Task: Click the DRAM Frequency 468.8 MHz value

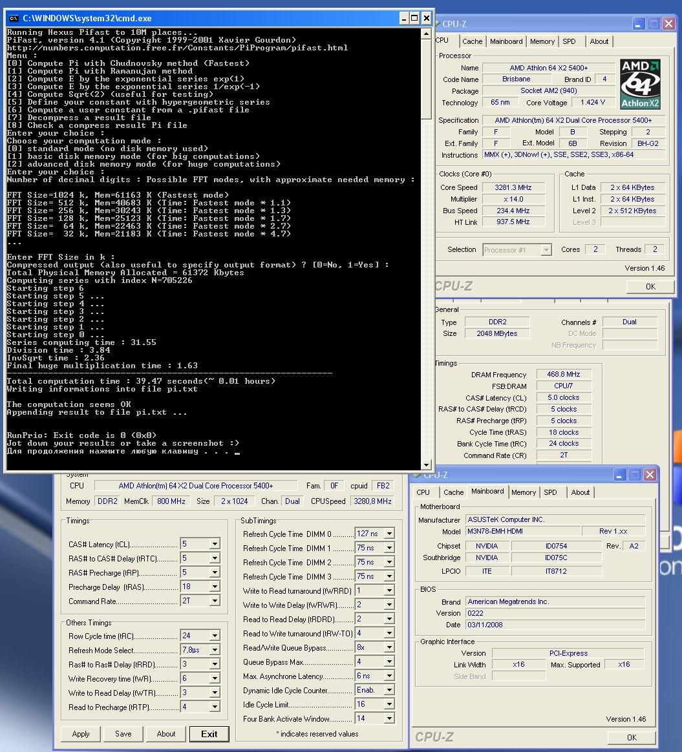Action: (564, 374)
